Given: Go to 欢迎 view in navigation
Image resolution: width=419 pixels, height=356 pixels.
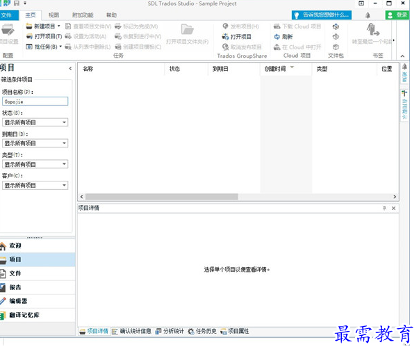Looking at the screenshot, I should [38, 245].
